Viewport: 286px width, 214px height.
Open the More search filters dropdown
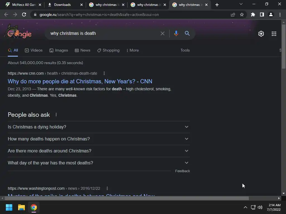[x=132, y=50]
